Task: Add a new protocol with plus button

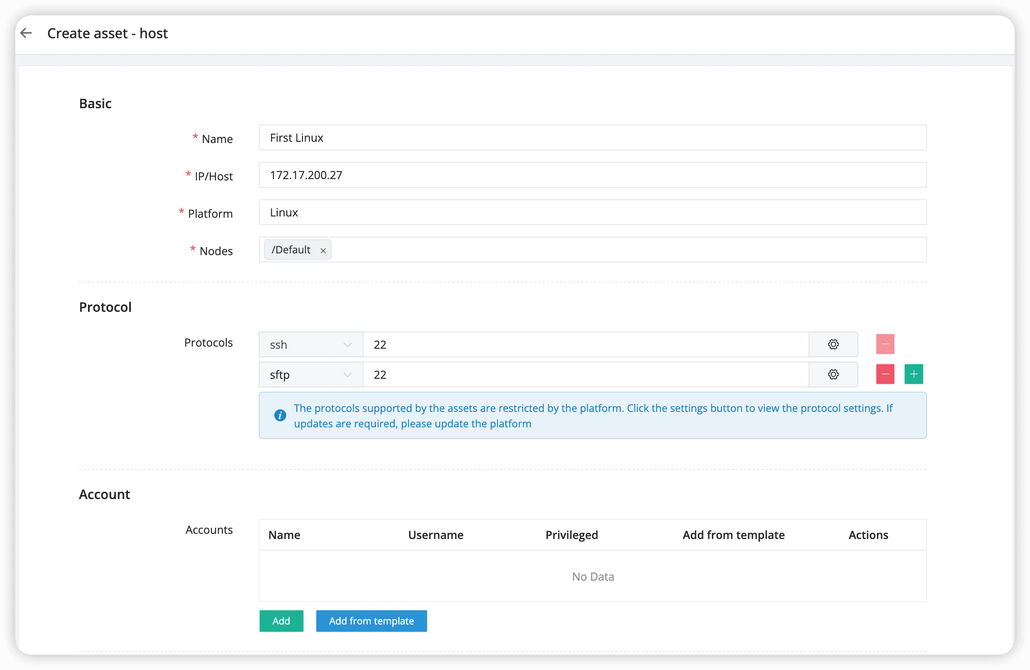Action: [913, 374]
